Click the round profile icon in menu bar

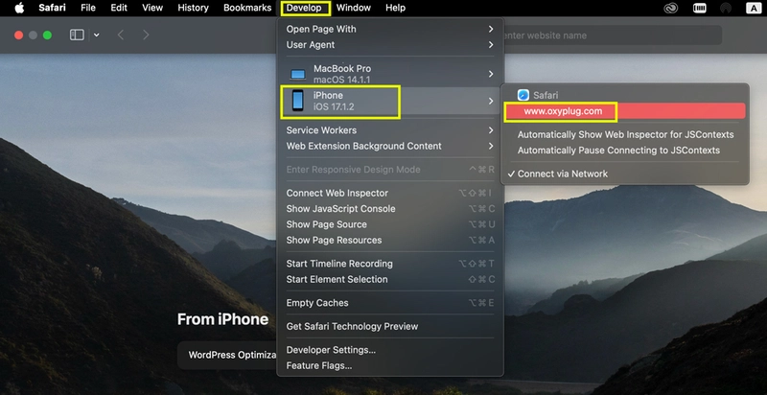[x=726, y=8]
